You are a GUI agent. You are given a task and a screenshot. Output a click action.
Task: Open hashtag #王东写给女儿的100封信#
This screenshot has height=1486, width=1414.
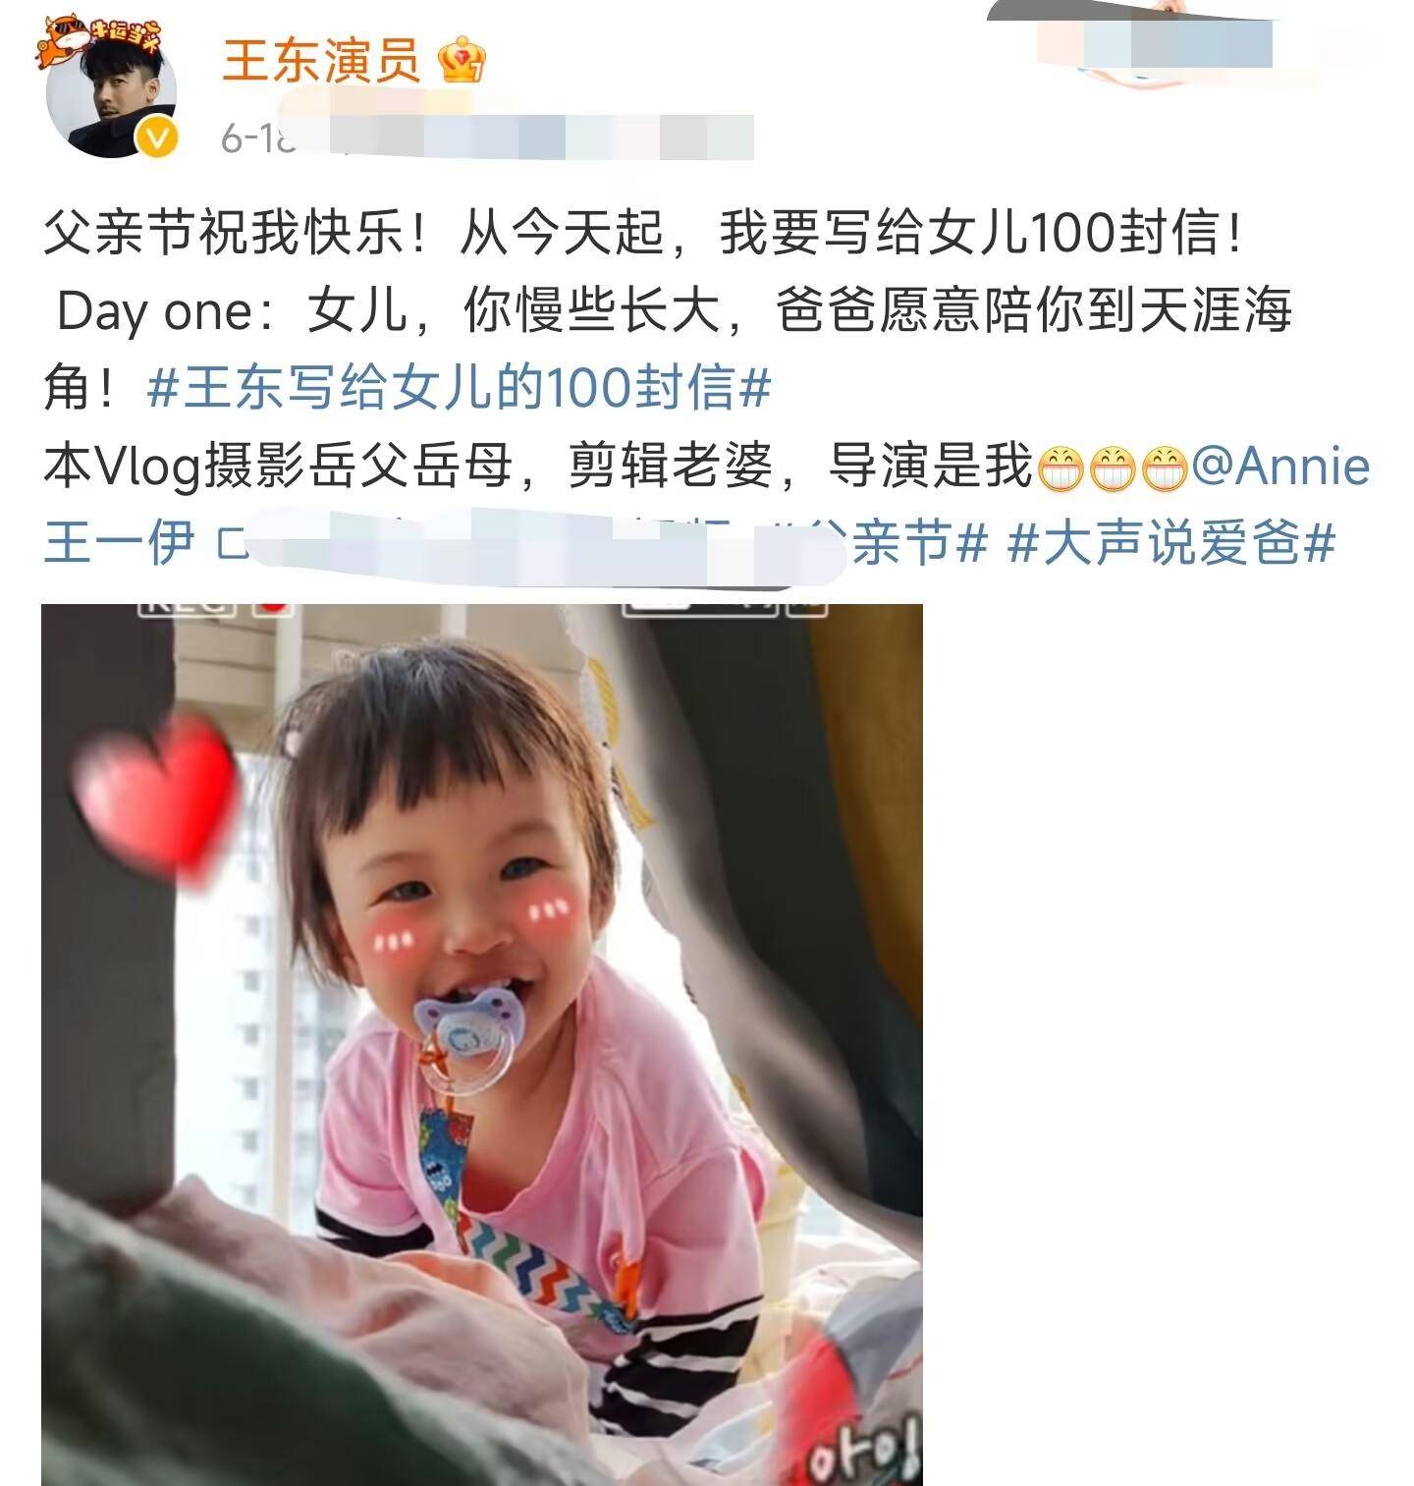(459, 388)
